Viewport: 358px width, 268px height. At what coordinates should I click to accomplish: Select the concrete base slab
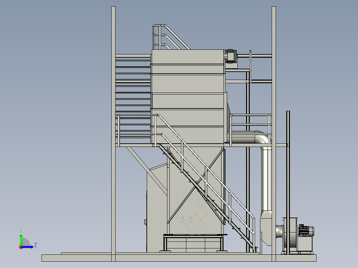click(x=179, y=258)
